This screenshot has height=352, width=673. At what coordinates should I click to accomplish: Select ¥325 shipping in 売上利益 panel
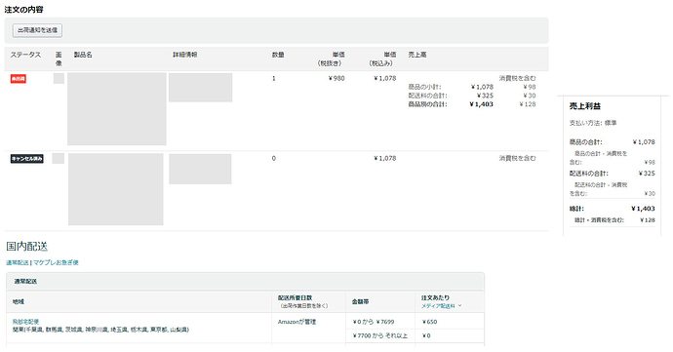pos(647,174)
